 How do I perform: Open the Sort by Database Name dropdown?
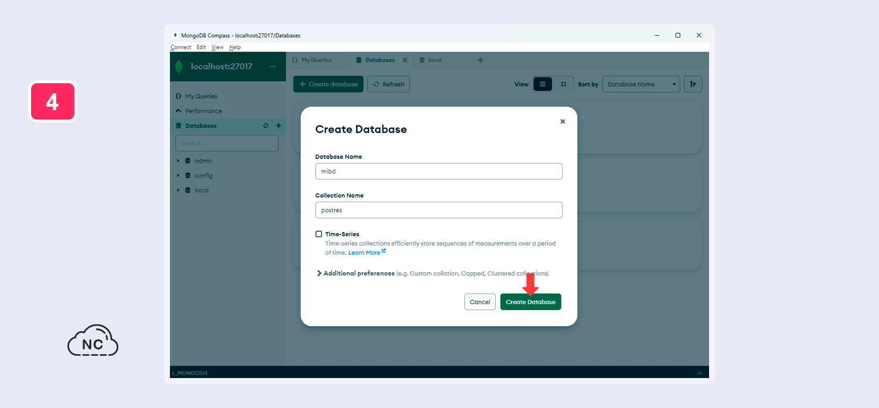641,84
